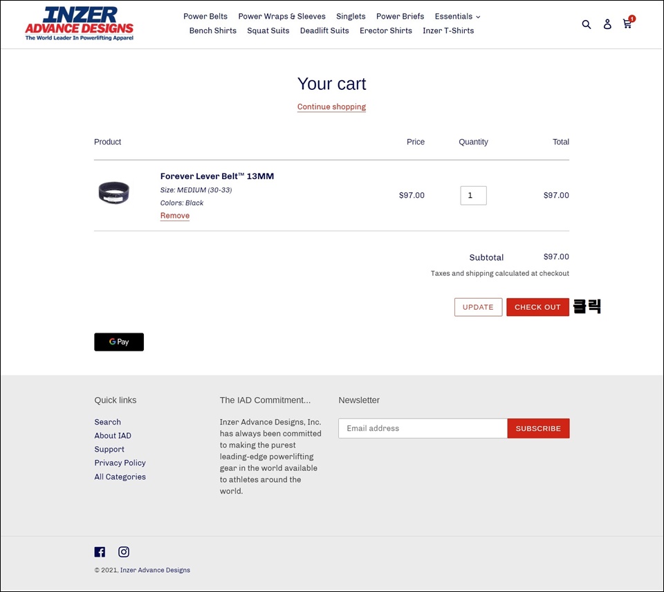Screen dimensions: 664x592
Task: Click the SUBSCRIBE newsletter button
Action: (538, 428)
